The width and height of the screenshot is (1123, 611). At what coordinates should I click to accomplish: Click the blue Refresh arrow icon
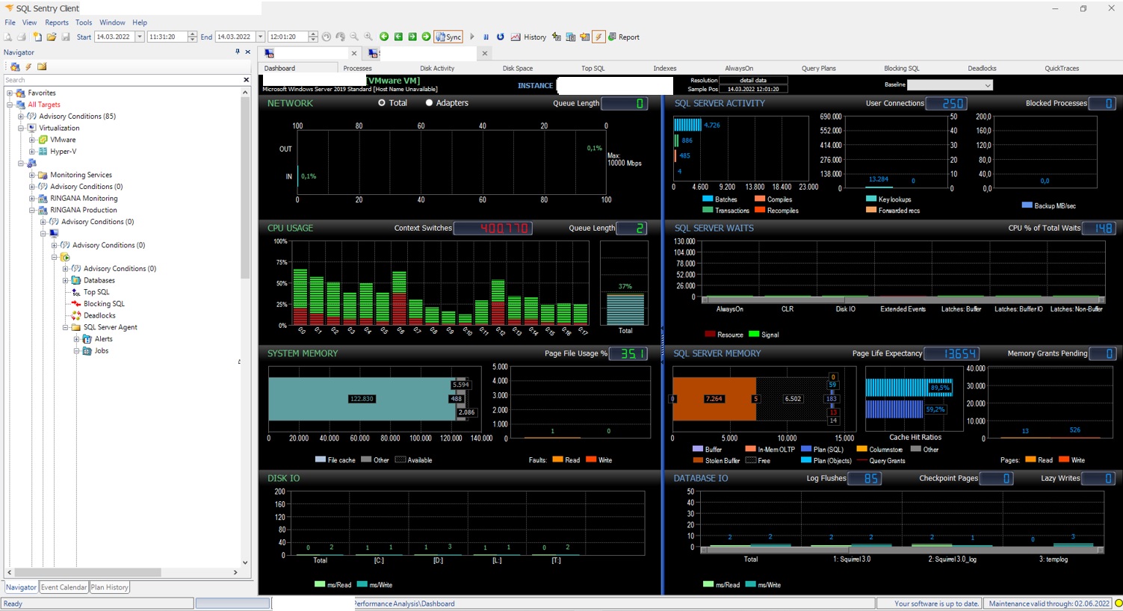[501, 37]
